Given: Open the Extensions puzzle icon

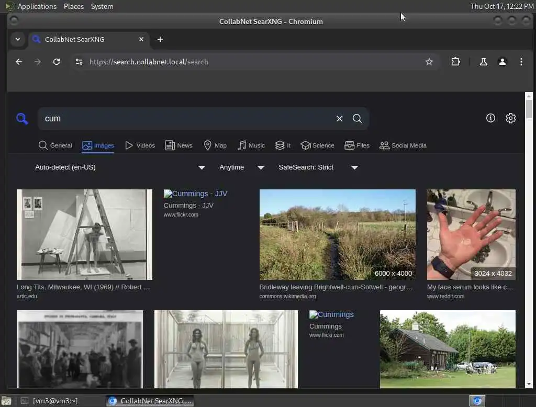Looking at the screenshot, I should [456, 62].
